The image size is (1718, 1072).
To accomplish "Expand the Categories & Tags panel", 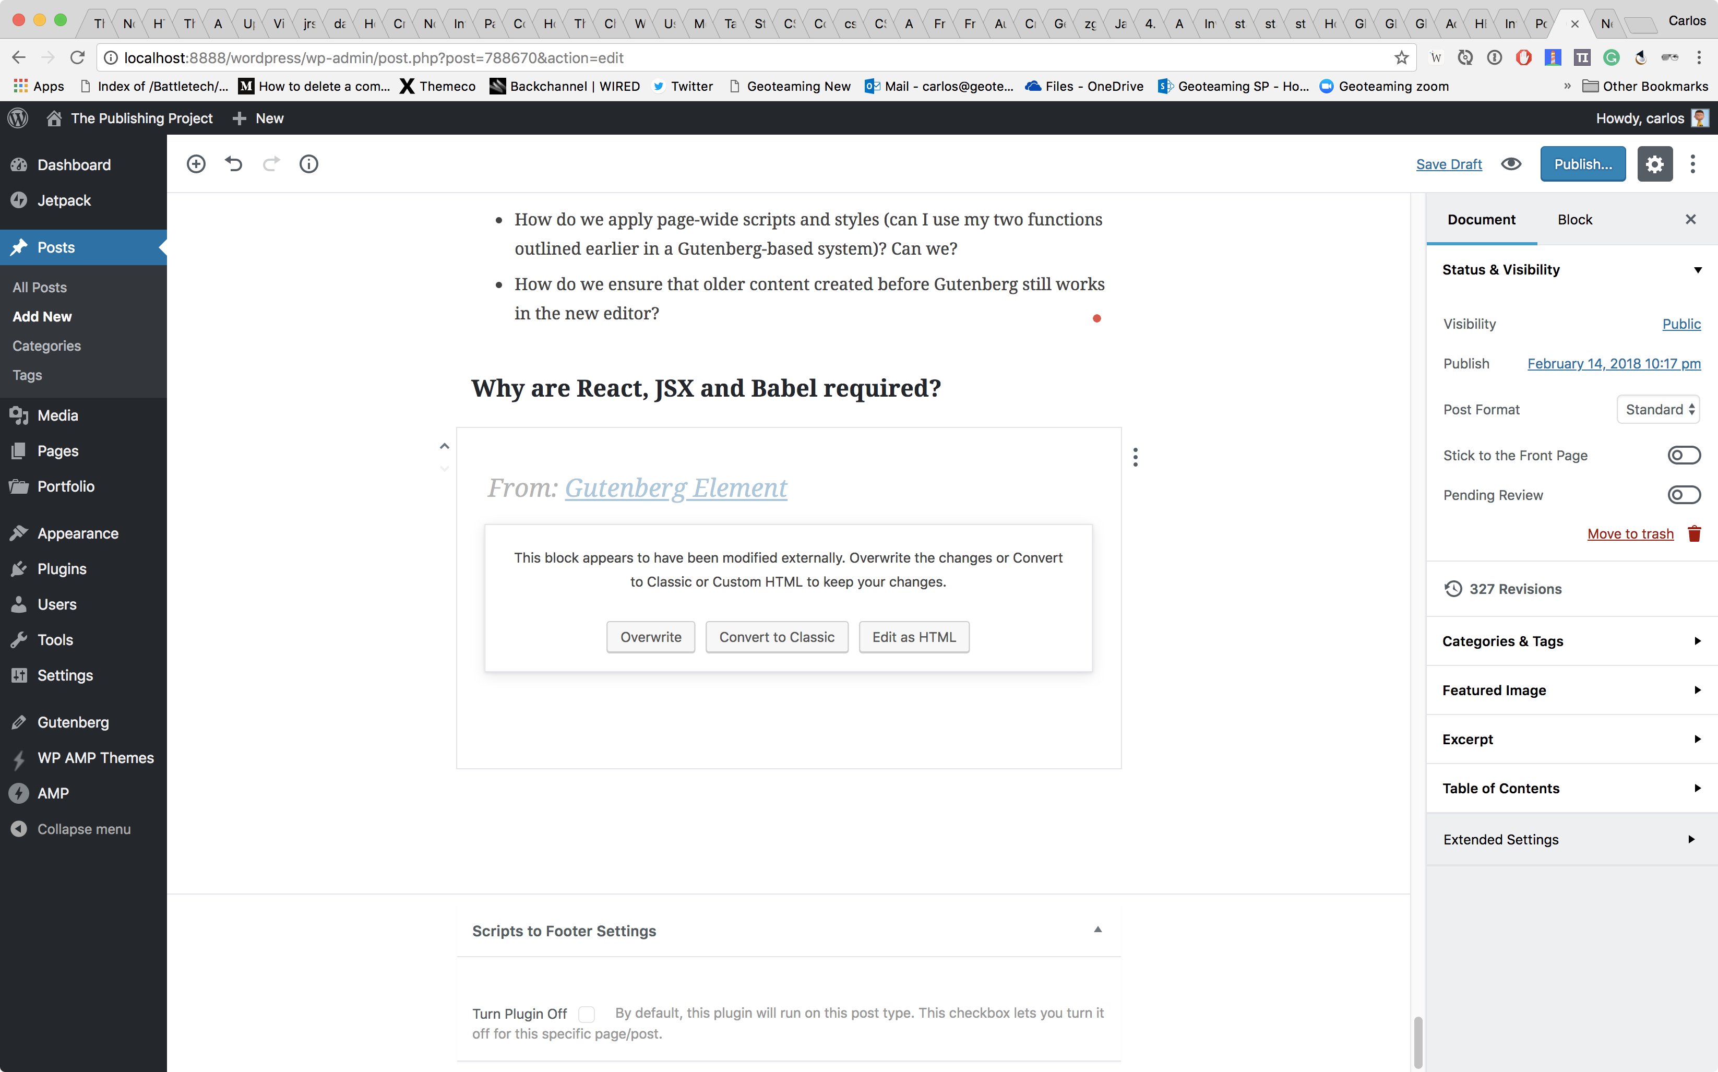I will coord(1571,641).
